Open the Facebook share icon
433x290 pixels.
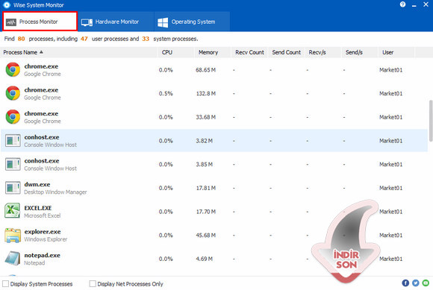coord(405,283)
